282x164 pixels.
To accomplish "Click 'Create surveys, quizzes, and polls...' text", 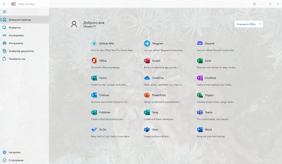I will (x=109, y=85).
